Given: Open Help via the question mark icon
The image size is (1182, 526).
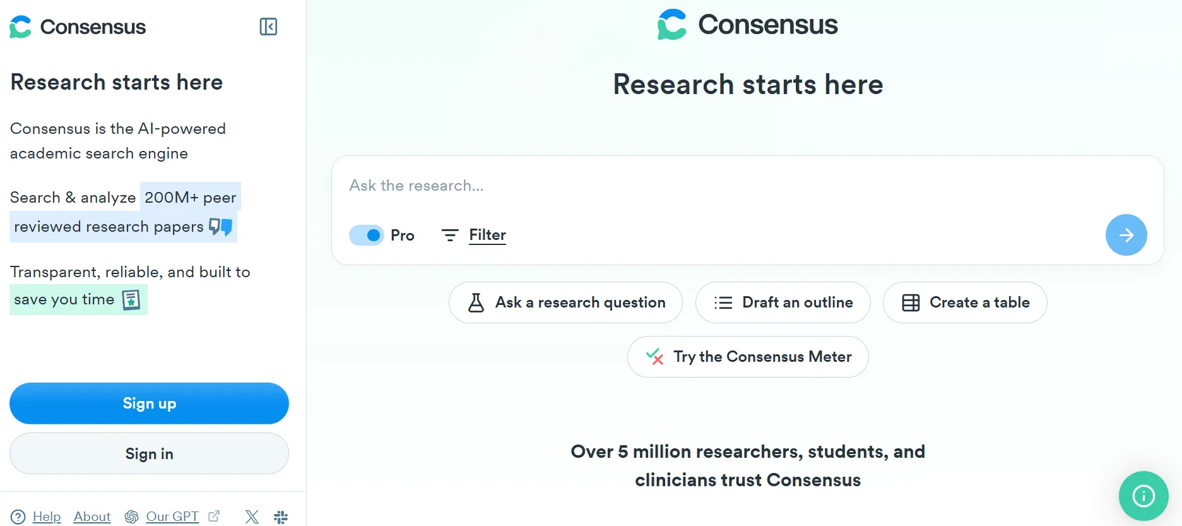Looking at the screenshot, I should 18,517.
